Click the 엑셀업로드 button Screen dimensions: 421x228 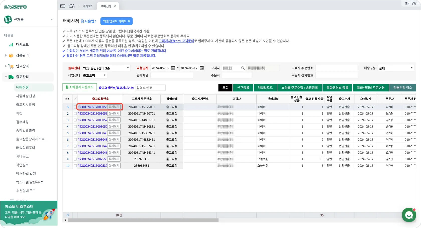click(x=265, y=88)
